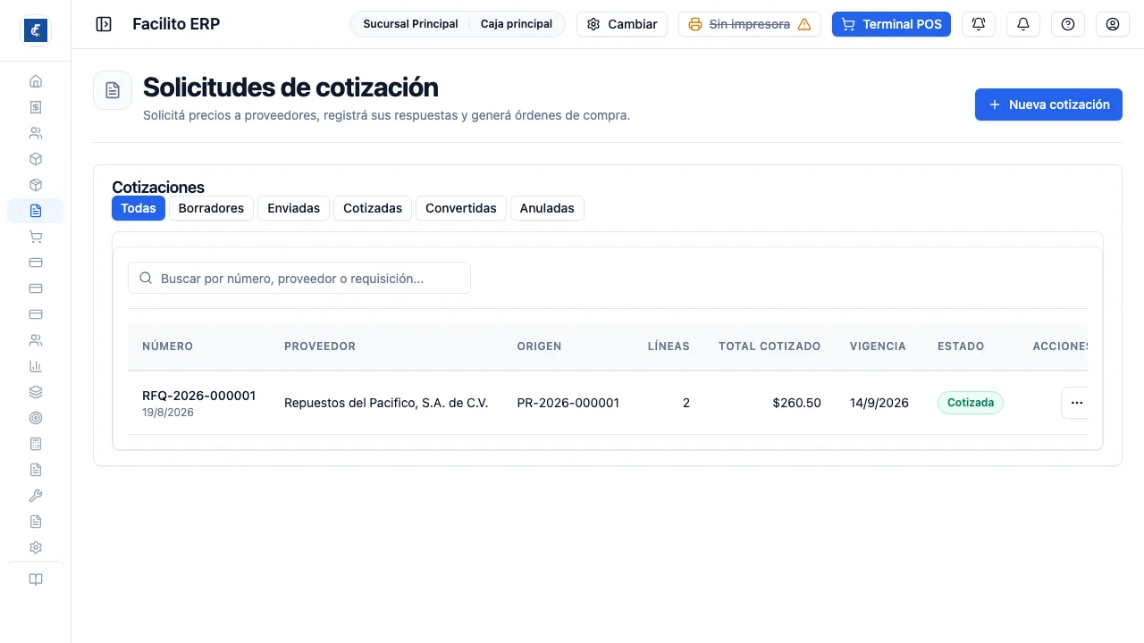Open the shopping cart icon in the sidebar
The image size is (1144, 643).
(36, 237)
